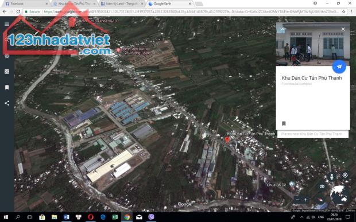Close the Khu Dân Cư Tân Phú Thạnh card

click(x=343, y=29)
